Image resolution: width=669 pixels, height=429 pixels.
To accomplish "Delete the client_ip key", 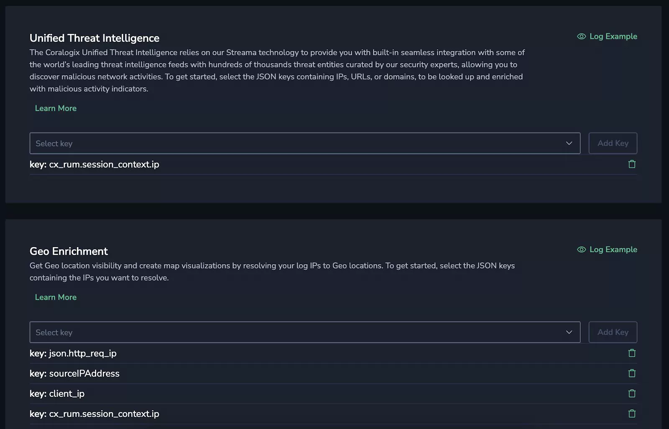I will point(632,393).
